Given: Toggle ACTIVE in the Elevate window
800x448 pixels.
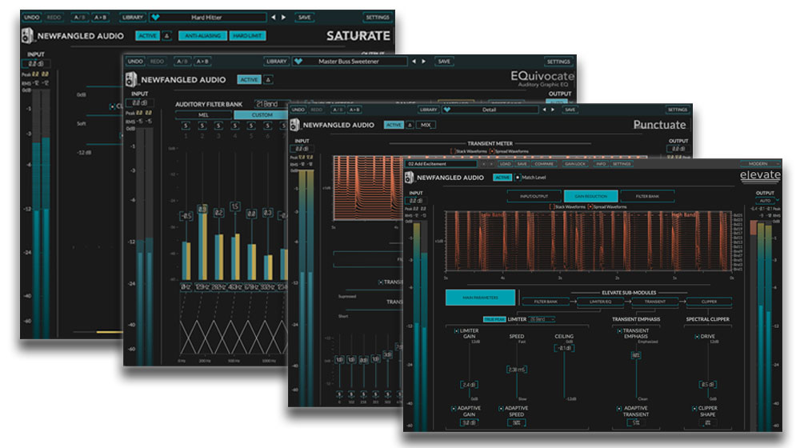Looking at the screenshot, I should [502, 178].
